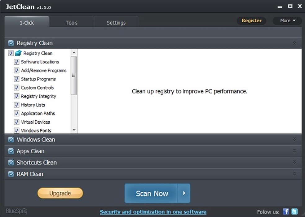Toggle the Registry Clean section checkbox
The width and height of the screenshot is (305, 217).
(11, 43)
